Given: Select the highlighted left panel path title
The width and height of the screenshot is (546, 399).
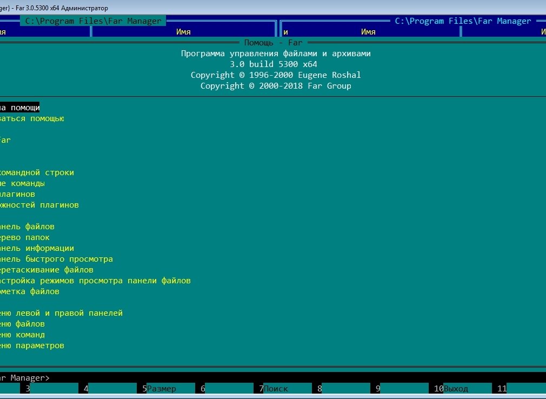Looking at the screenshot, I should click(93, 21).
